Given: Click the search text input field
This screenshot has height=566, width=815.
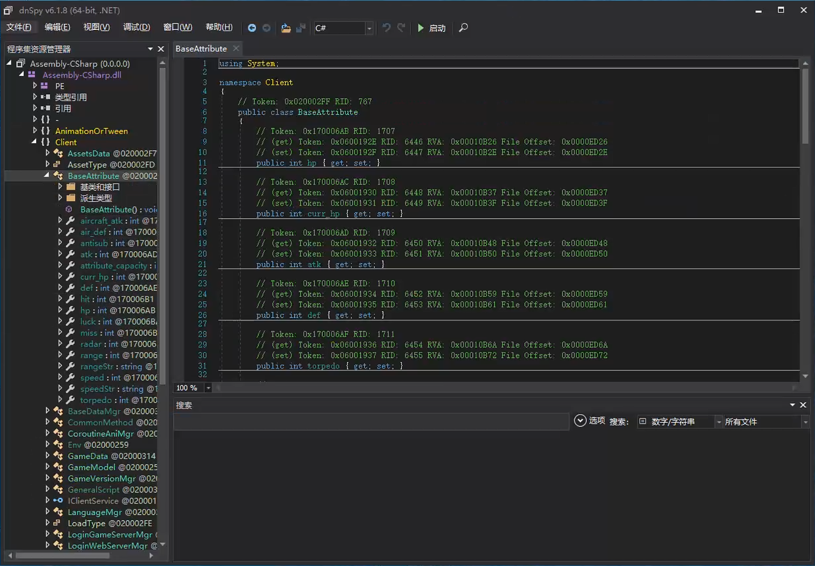Looking at the screenshot, I should click(x=370, y=422).
